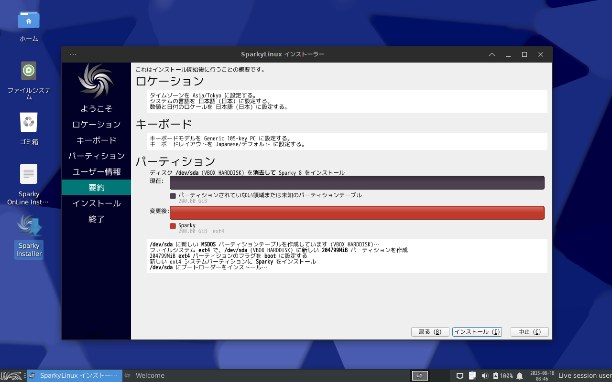612x382 pixels.
Task: Click the インストール (I) button
Action: tap(477, 332)
